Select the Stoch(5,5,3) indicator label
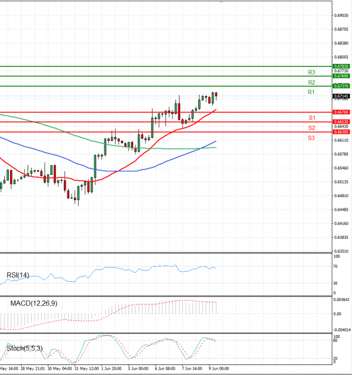Image resolution: width=352 pixels, height=375 pixels. (25, 348)
